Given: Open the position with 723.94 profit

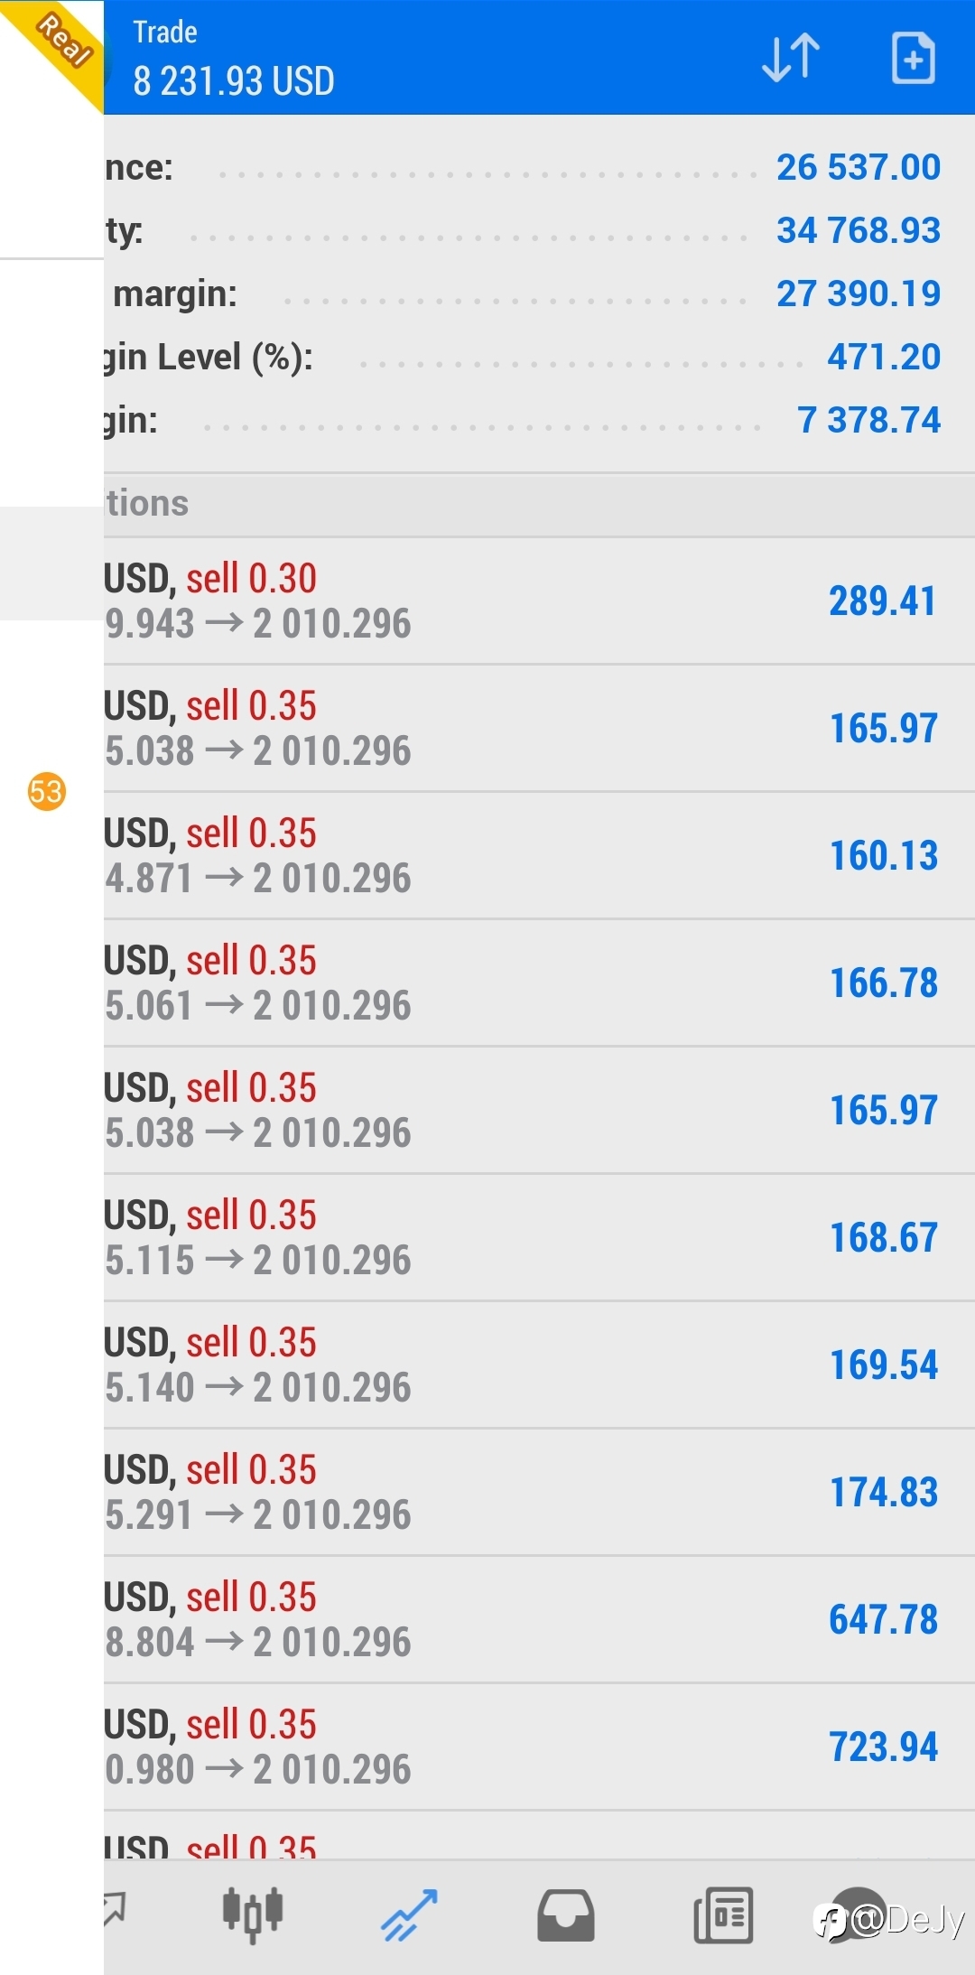Looking at the screenshot, I should (539, 1747).
